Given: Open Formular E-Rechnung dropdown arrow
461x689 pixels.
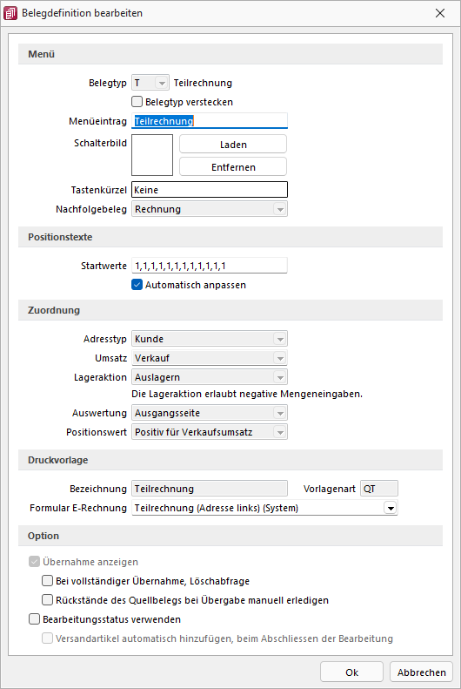Looking at the screenshot, I should pos(391,508).
